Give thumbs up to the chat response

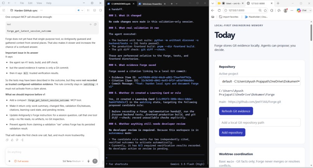click(x=12, y=140)
